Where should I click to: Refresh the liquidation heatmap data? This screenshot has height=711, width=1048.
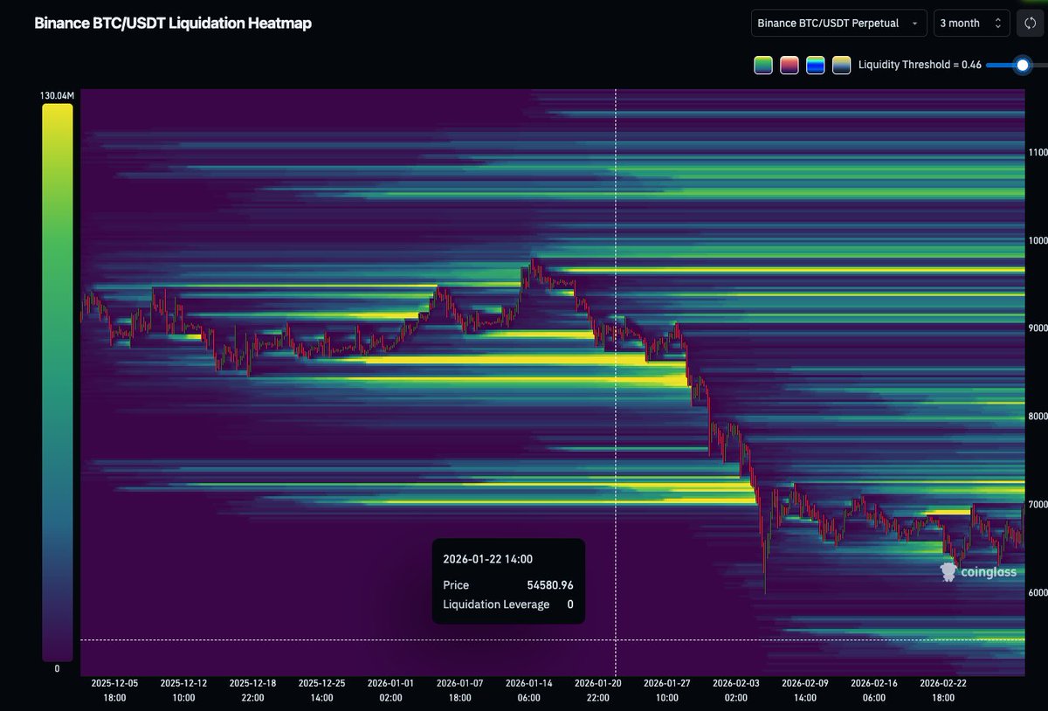1031,24
